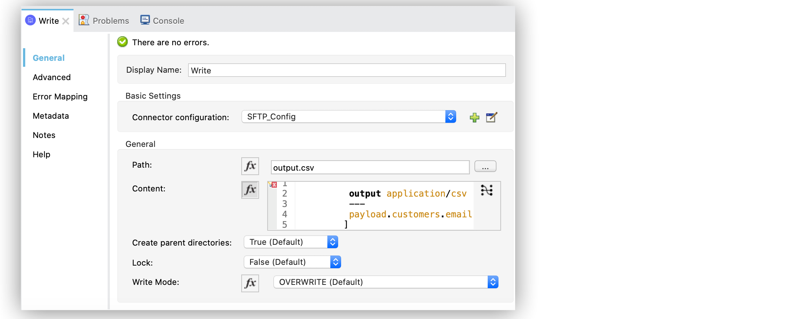Image resolution: width=795 pixels, height=319 pixels.
Task: Toggle the fx expression button for Content
Action: [x=250, y=190]
